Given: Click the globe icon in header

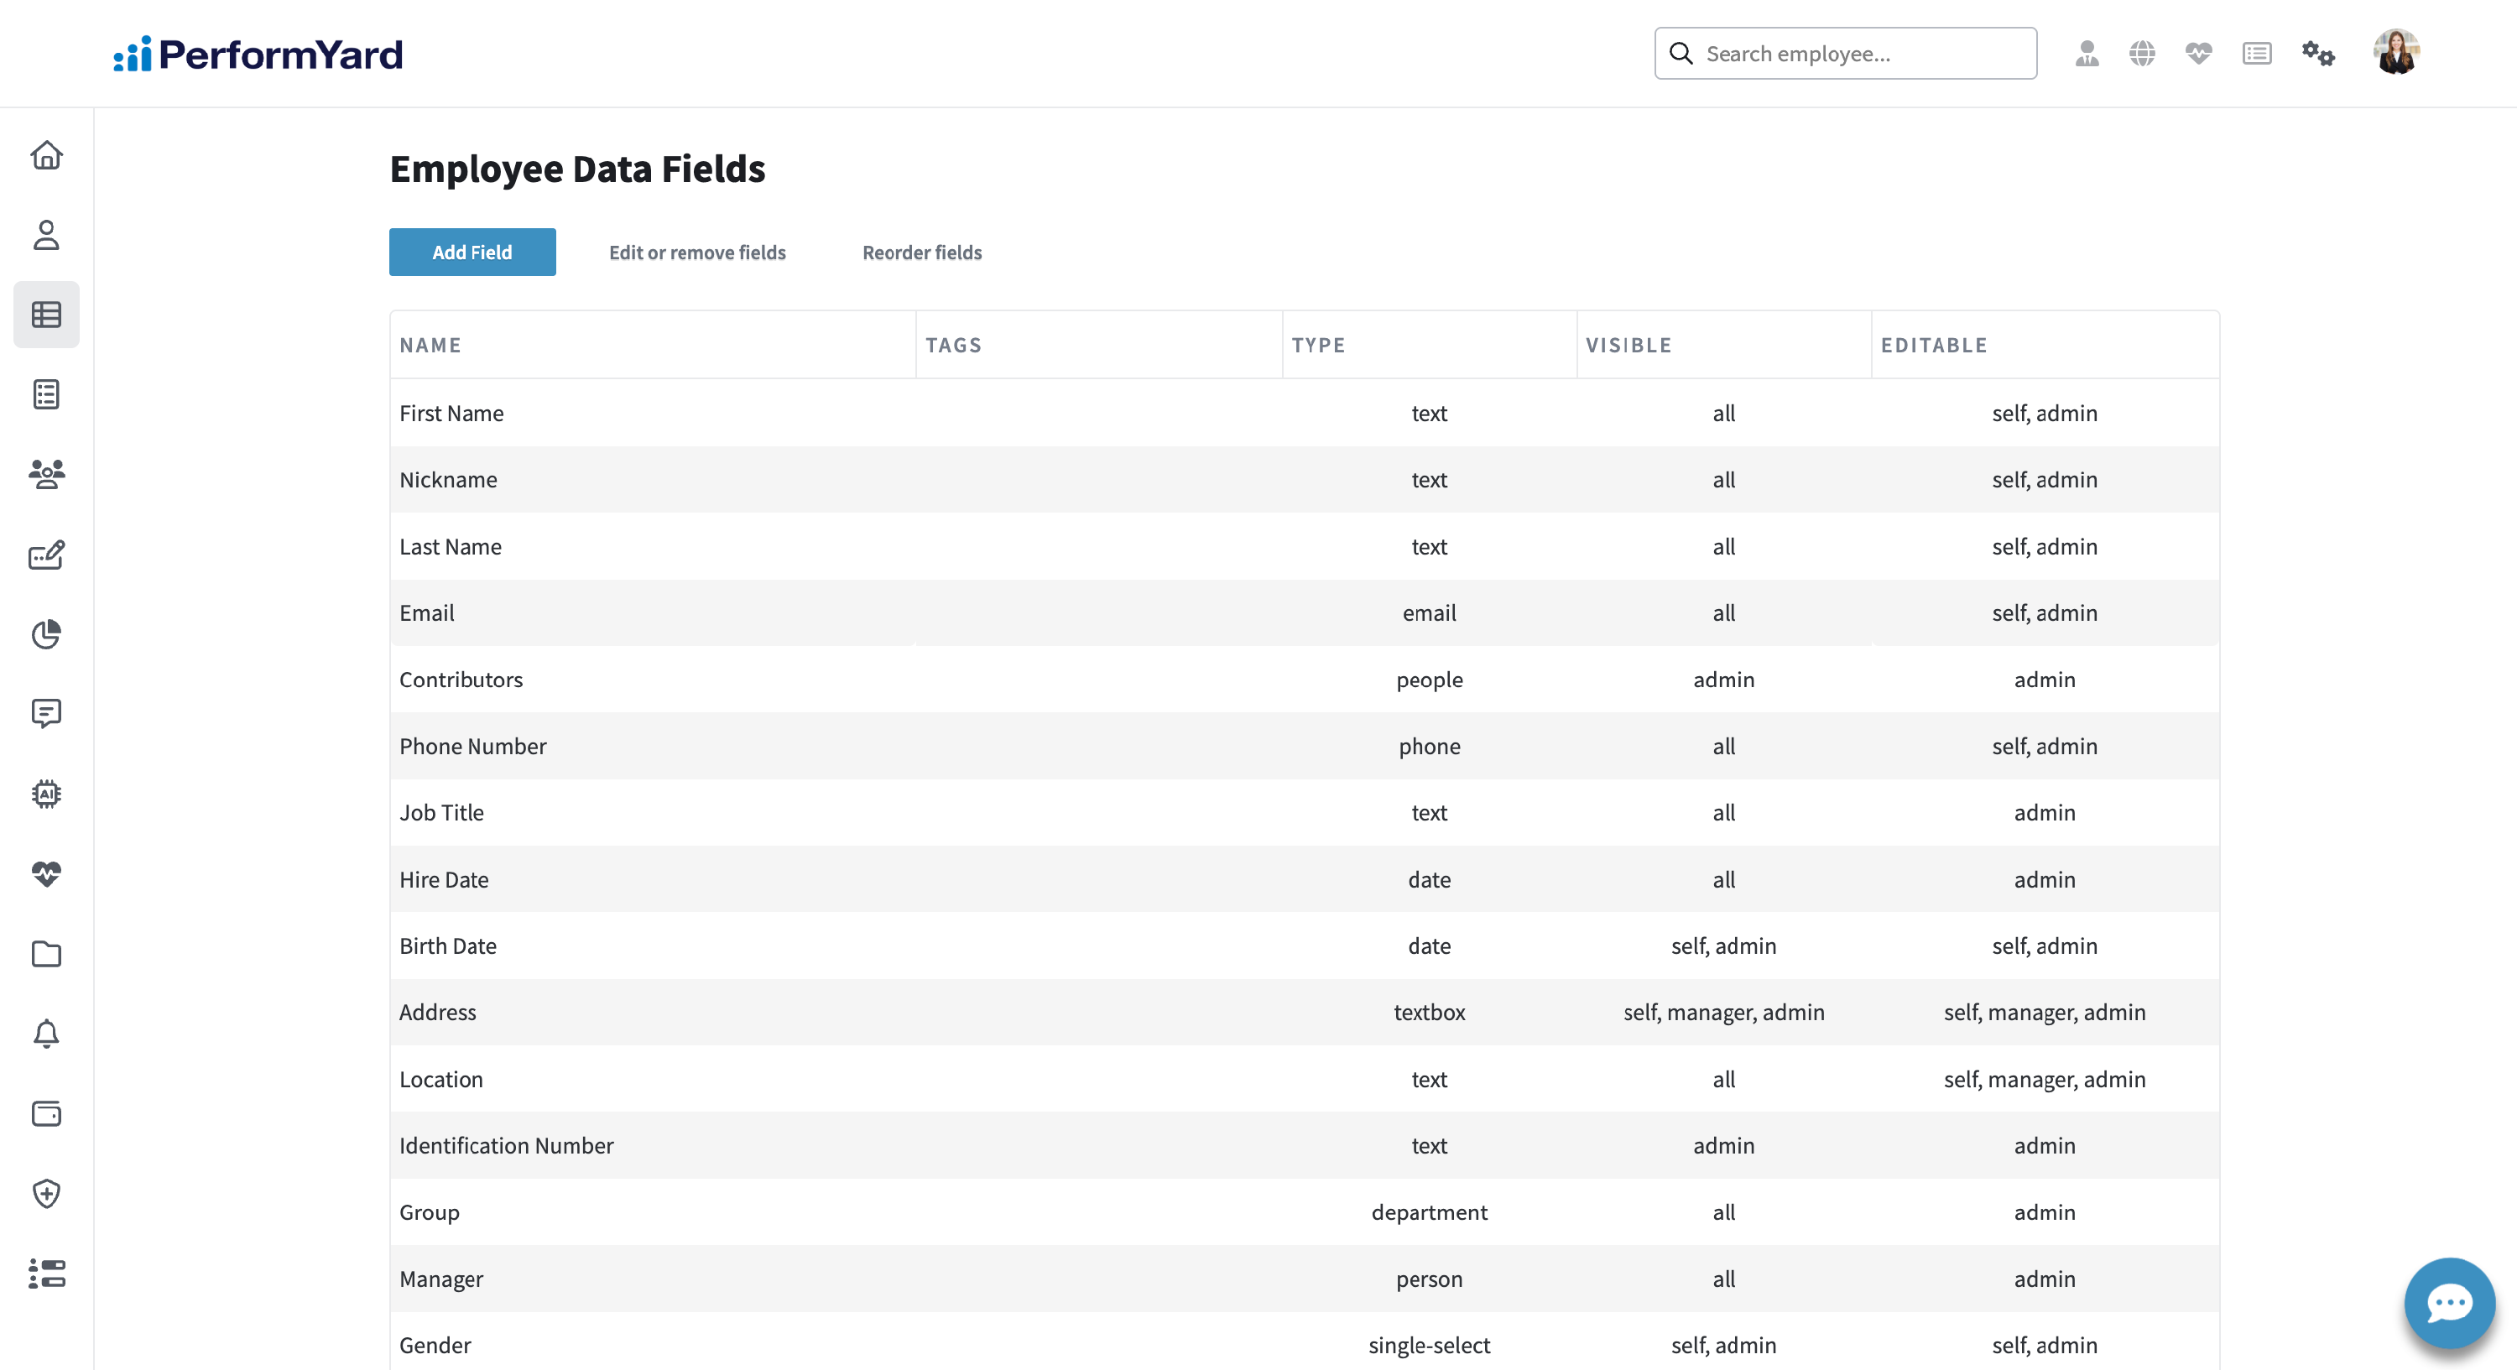Looking at the screenshot, I should [2142, 53].
